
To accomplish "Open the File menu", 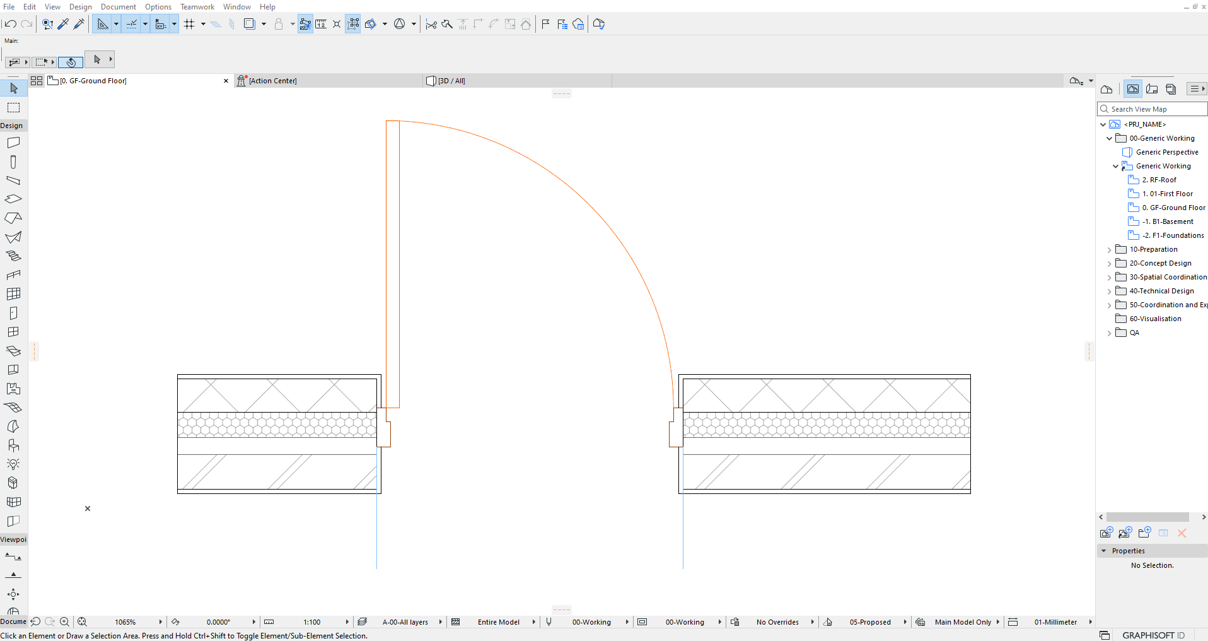I will tap(9, 6).
